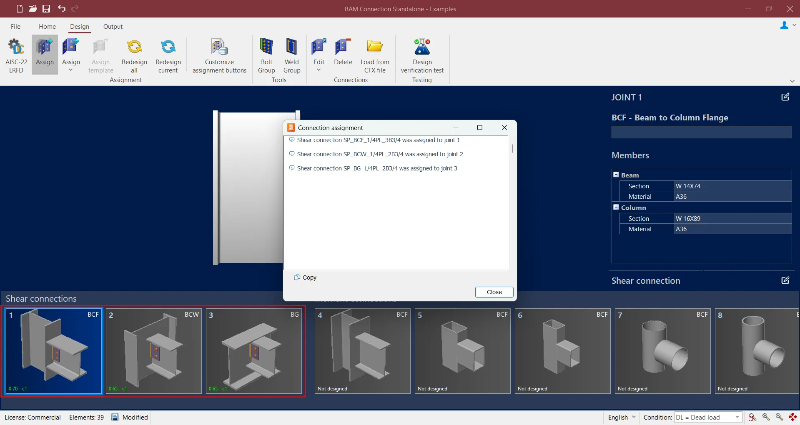
Task: Click the zoom in magnifier icon
Action: (766, 417)
